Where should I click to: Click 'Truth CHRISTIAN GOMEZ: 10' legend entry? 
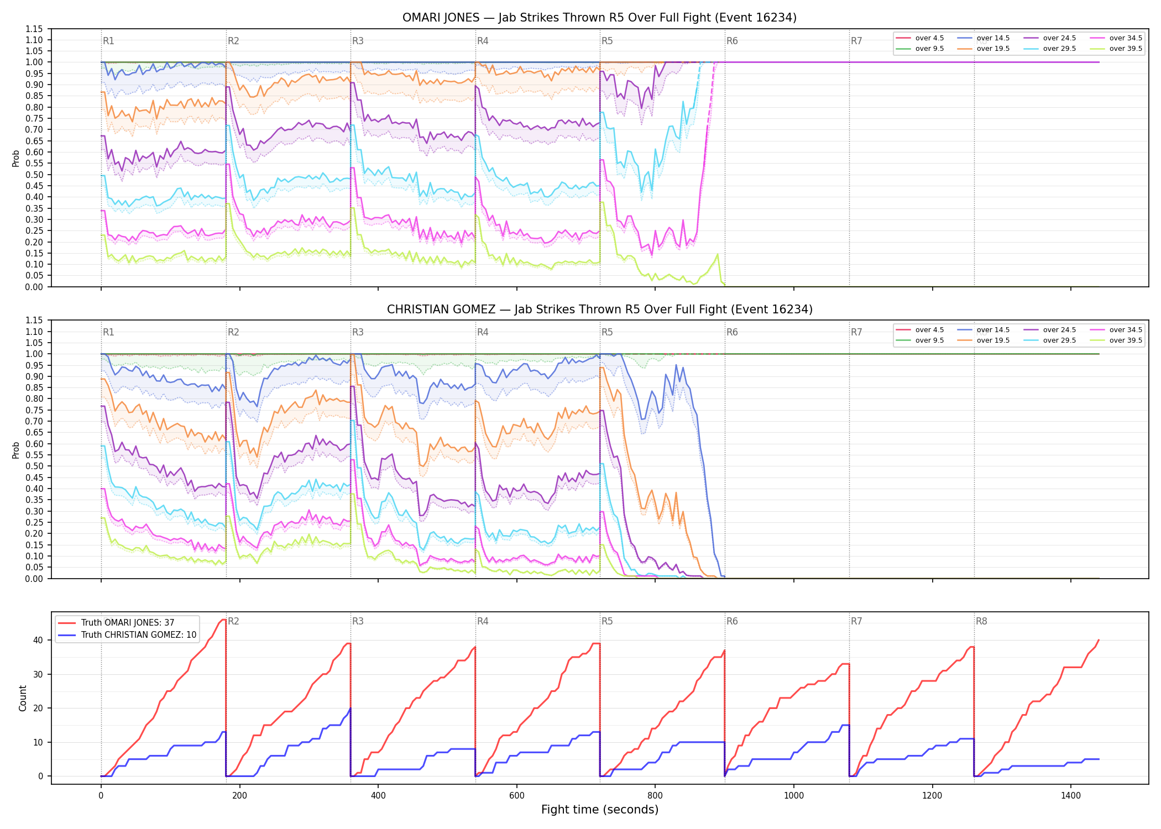click(x=127, y=635)
